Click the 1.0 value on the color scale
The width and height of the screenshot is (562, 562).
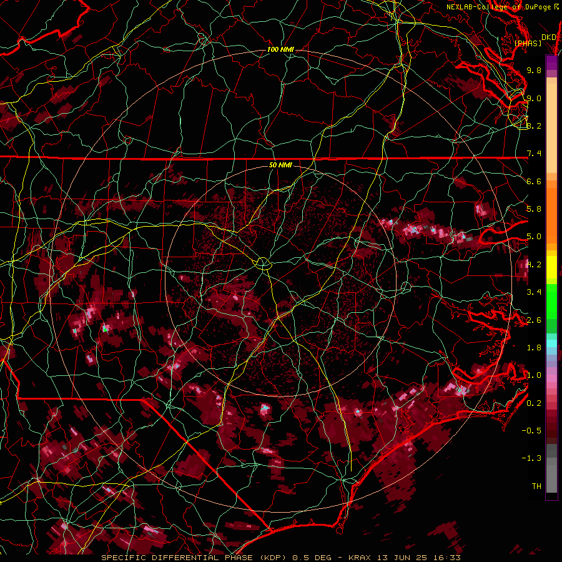click(534, 375)
